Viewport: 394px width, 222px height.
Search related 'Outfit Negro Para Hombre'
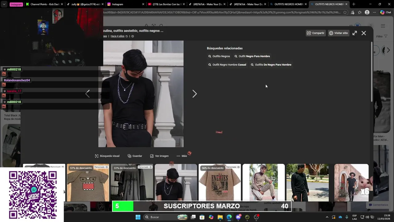coord(252,56)
